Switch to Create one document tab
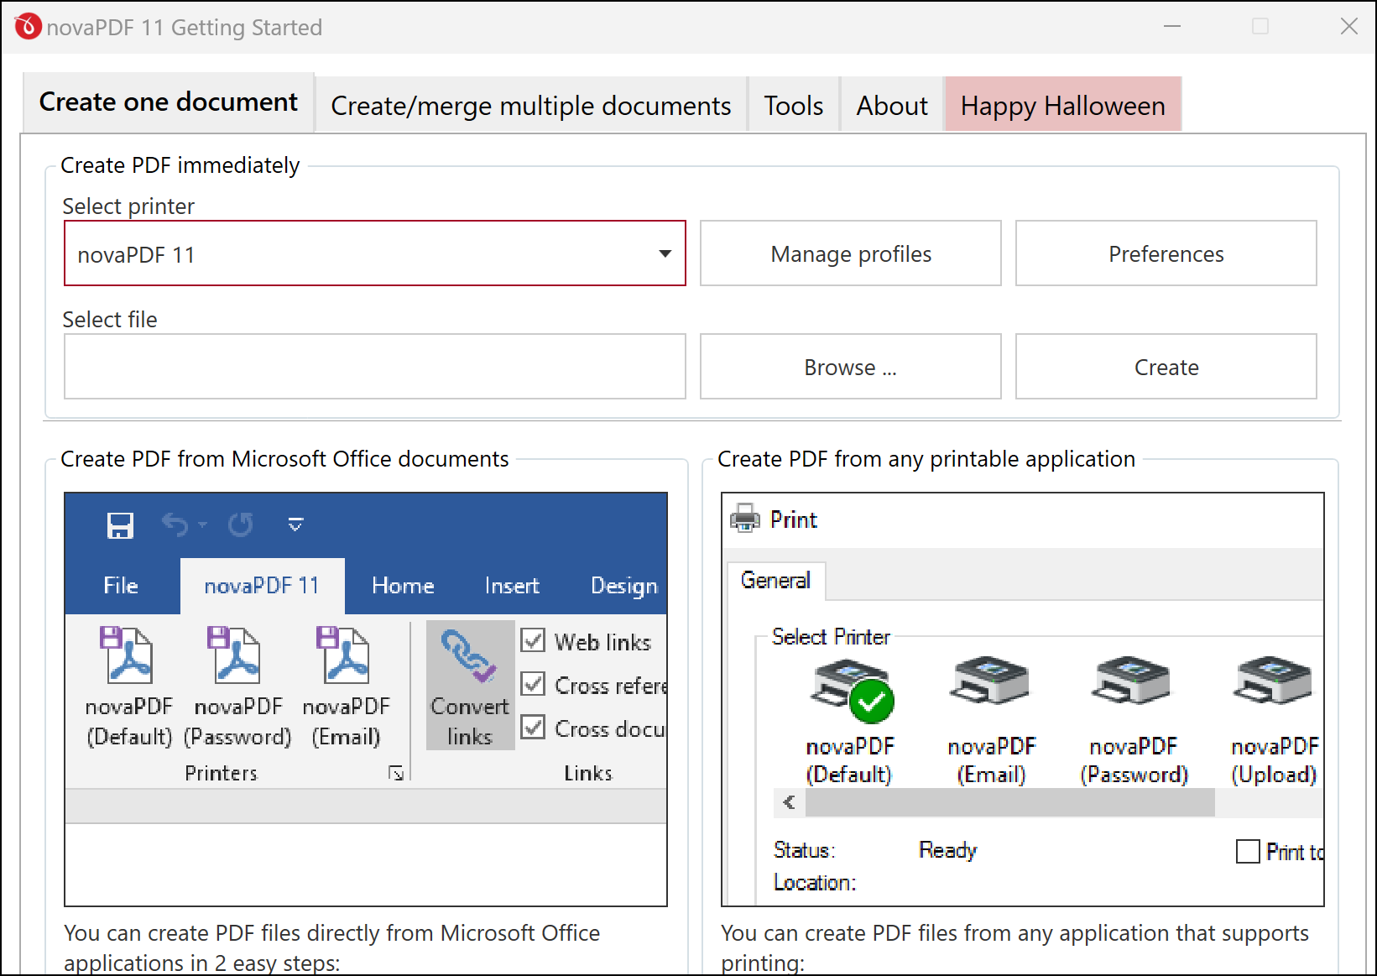The height and width of the screenshot is (976, 1377). pyautogui.click(x=169, y=102)
